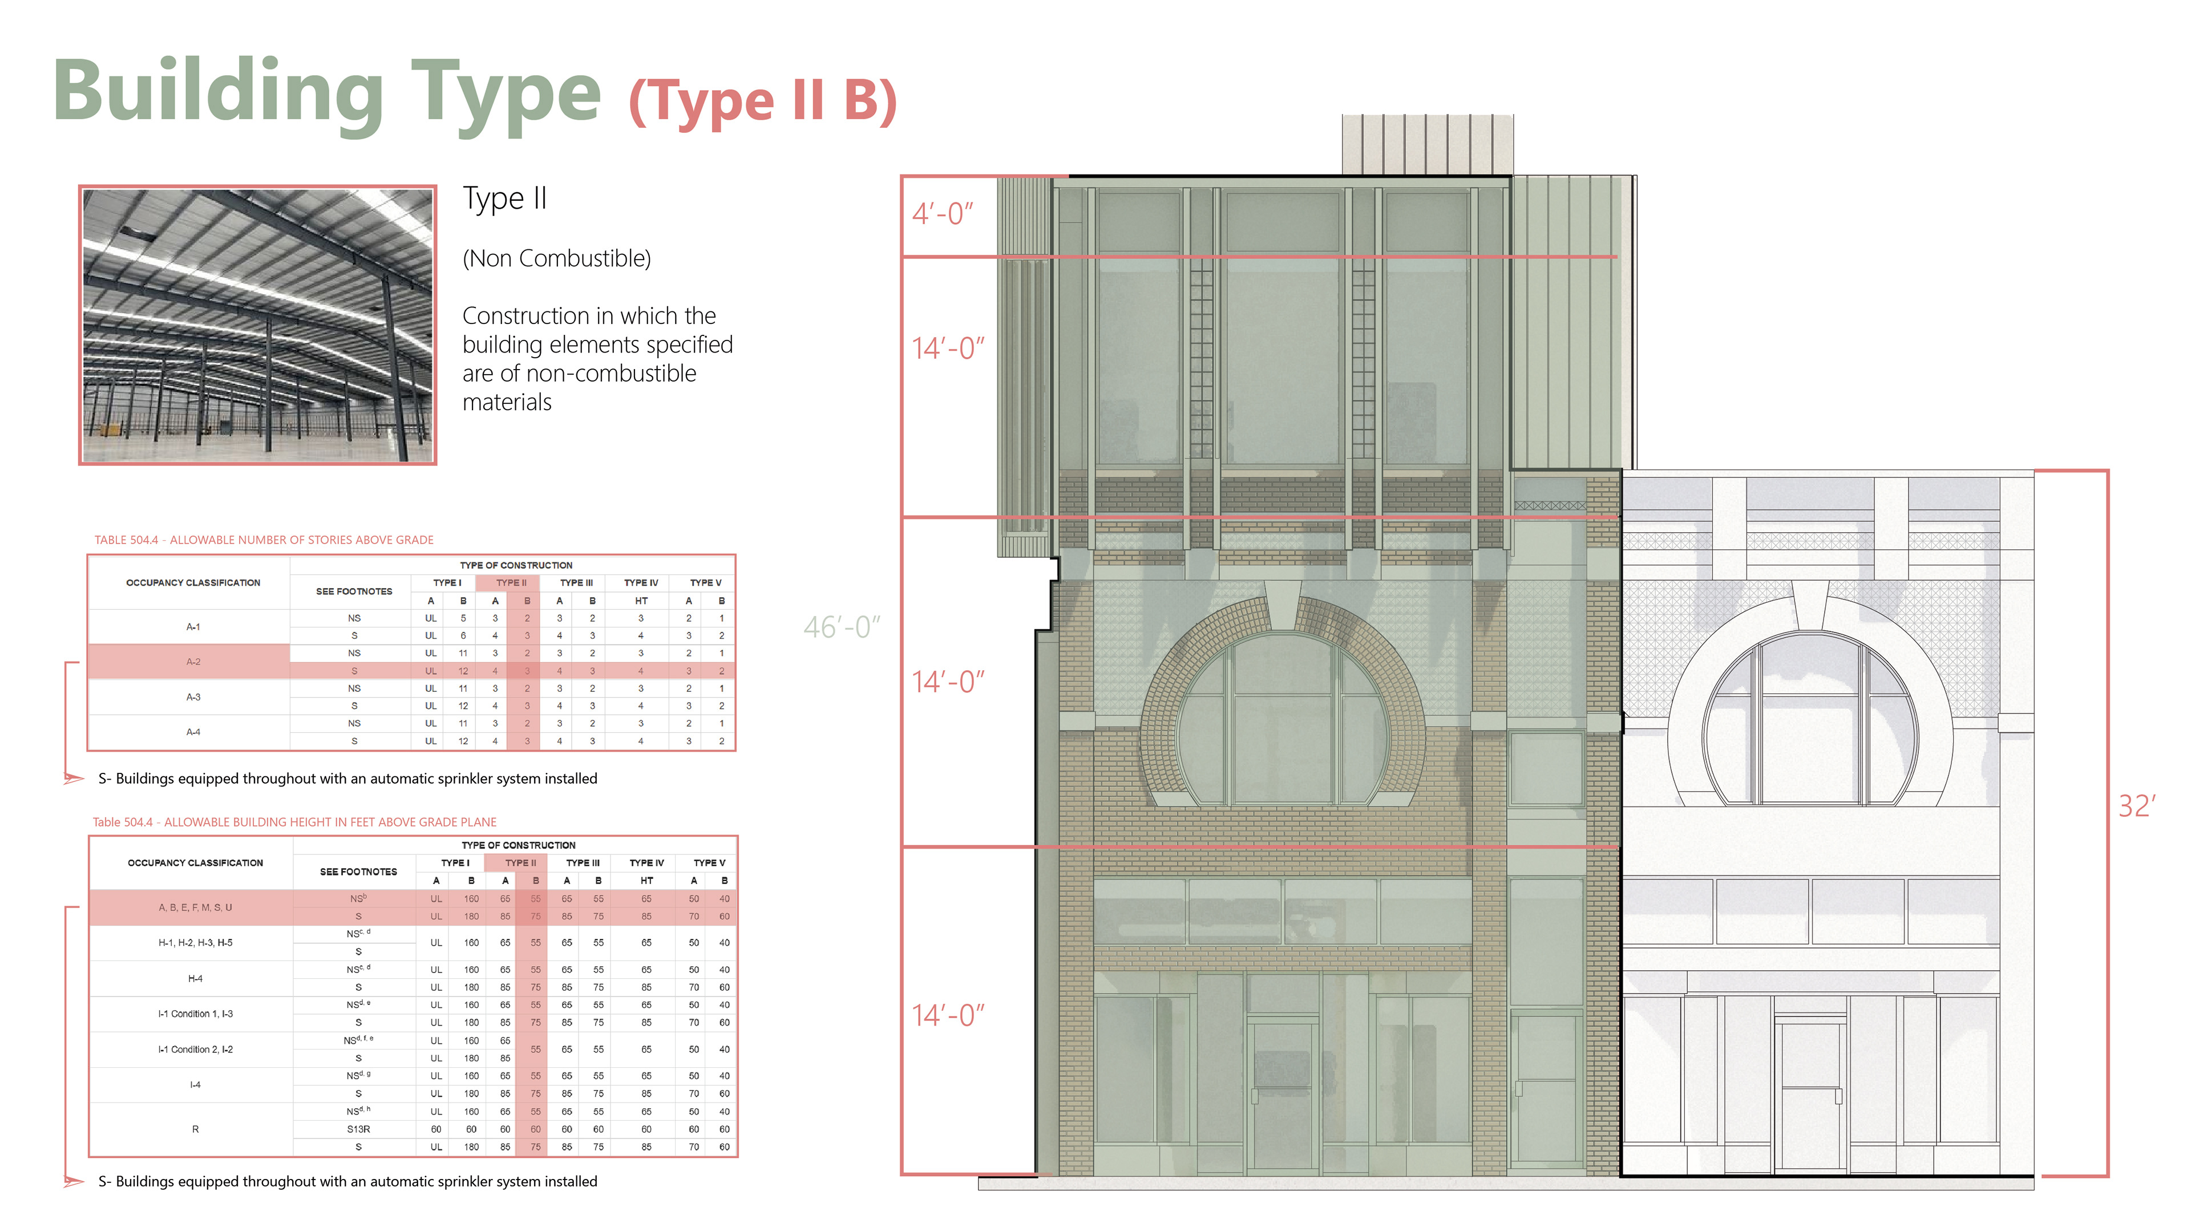
Task: Select "TYPE V" header in height table
Action: tap(709, 863)
